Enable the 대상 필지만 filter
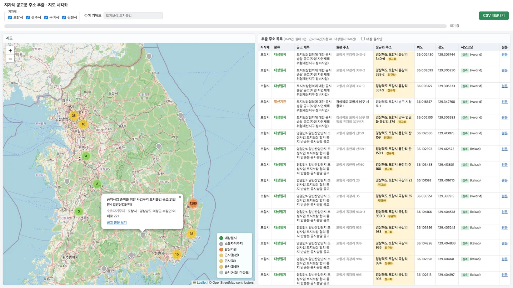Screen dimensions: 513x288 click(363, 38)
